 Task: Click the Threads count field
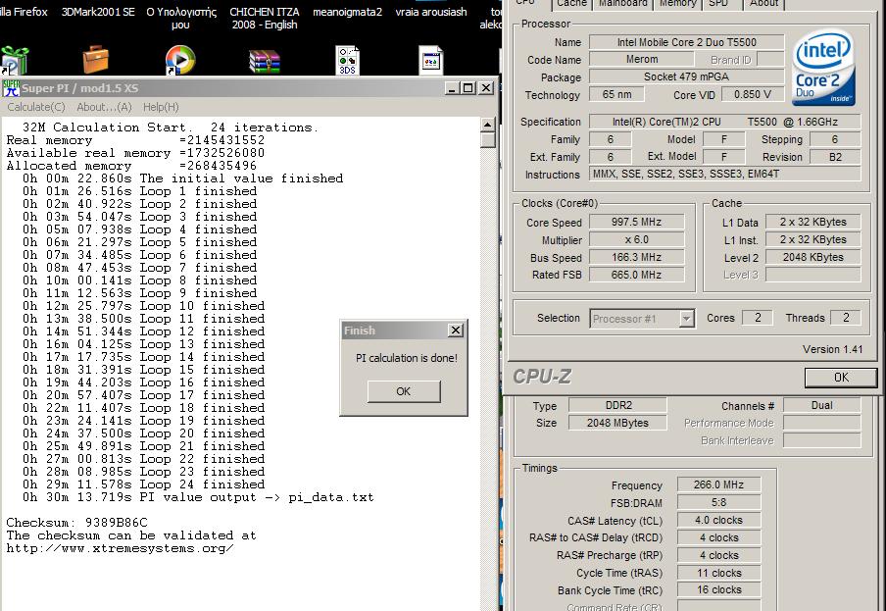846,318
